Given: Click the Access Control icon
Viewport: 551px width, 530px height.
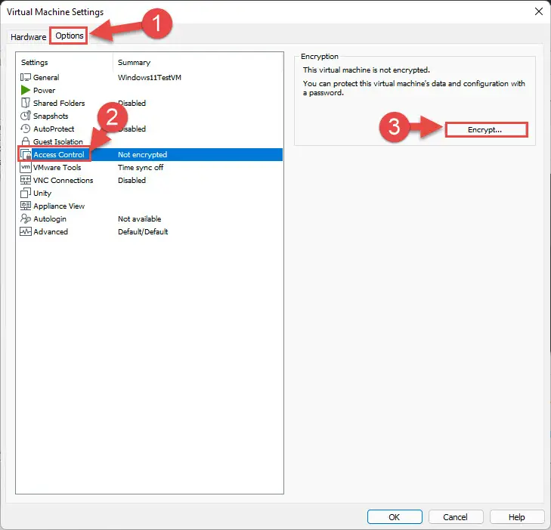Looking at the screenshot, I should (26, 154).
